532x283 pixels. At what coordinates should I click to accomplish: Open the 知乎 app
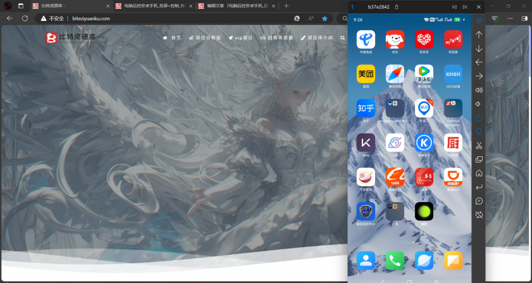point(366,108)
